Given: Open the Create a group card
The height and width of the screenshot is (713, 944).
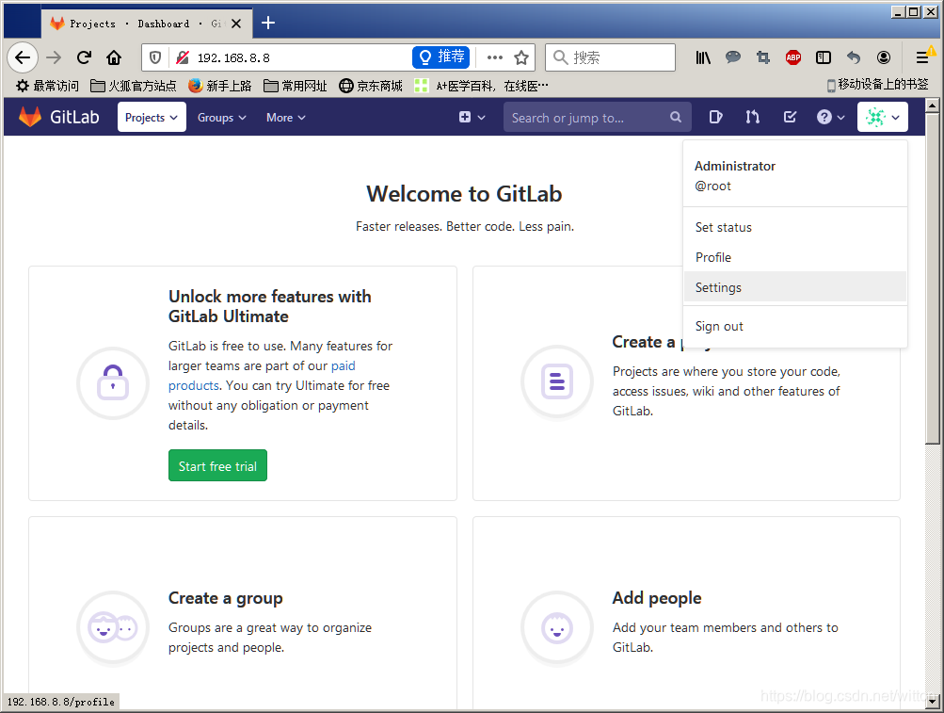Looking at the screenshot, I should (243, 613).
